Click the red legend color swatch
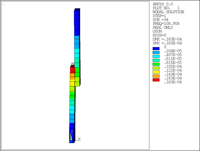The height and width of the screenshot is (151, 200). pyautogui.click(x=156, y=80)
